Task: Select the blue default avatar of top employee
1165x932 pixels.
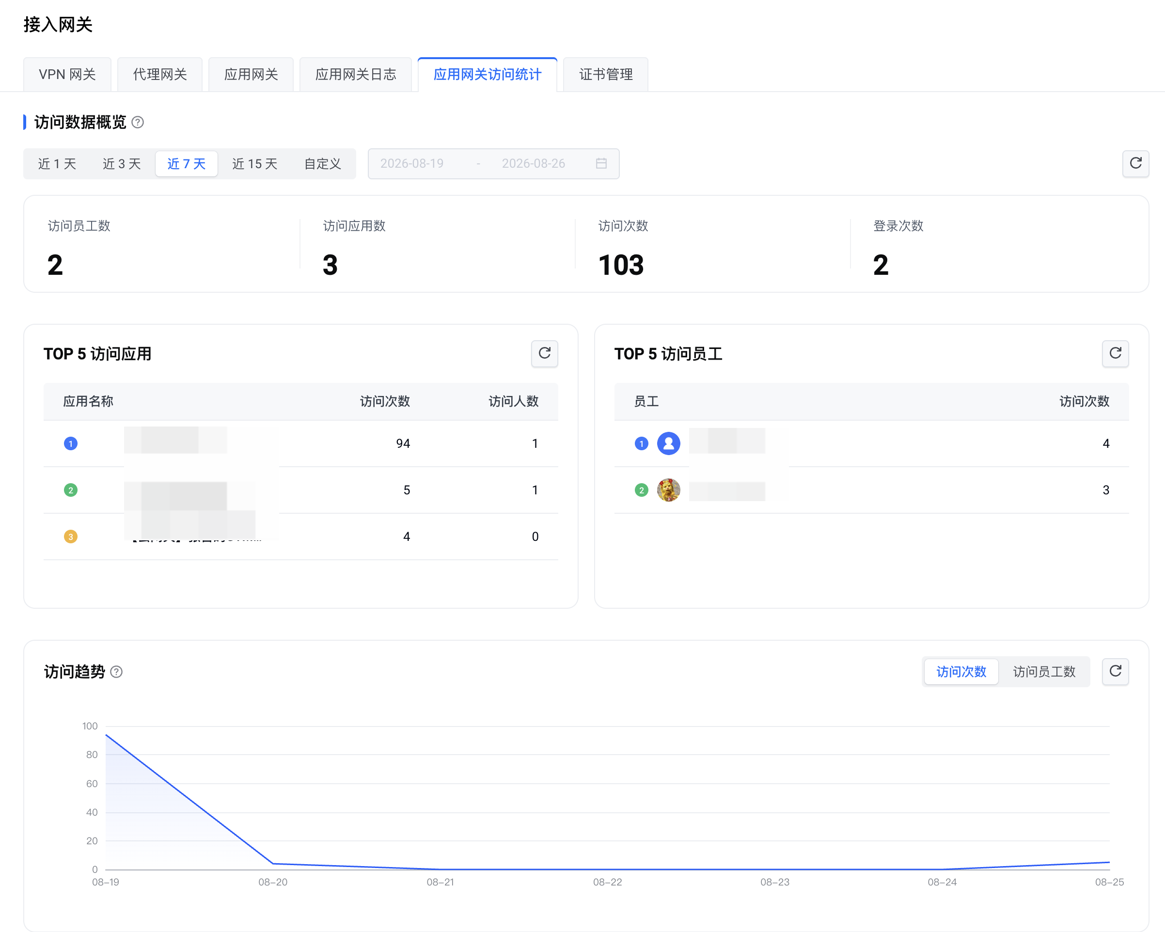Action: (668, 443)
